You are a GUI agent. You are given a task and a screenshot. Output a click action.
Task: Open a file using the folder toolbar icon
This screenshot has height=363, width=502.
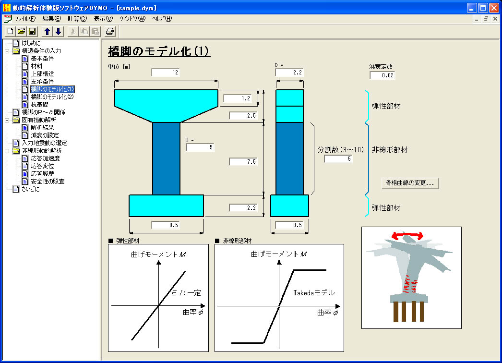(x=20, y=30)
